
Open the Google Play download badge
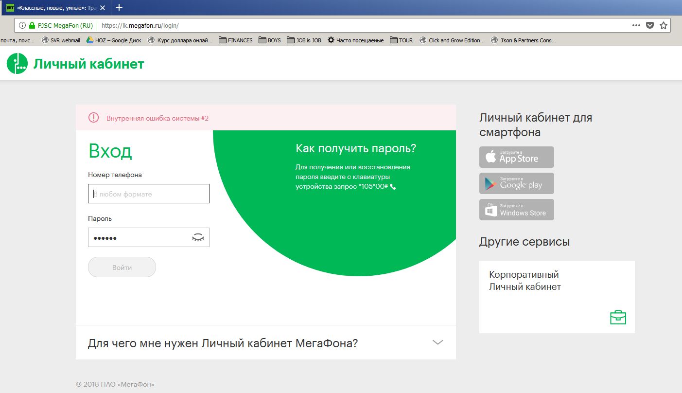coord(517,183)
